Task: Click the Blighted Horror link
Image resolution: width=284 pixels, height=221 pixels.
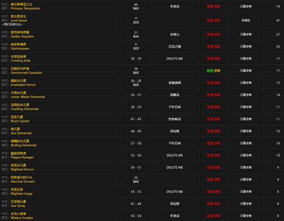Action: pyautogui.click(x=24, y=169)
